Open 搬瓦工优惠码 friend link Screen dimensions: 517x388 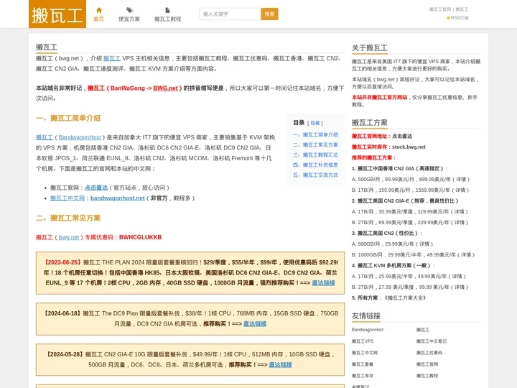pyautogui.click(x=429, y=353)
